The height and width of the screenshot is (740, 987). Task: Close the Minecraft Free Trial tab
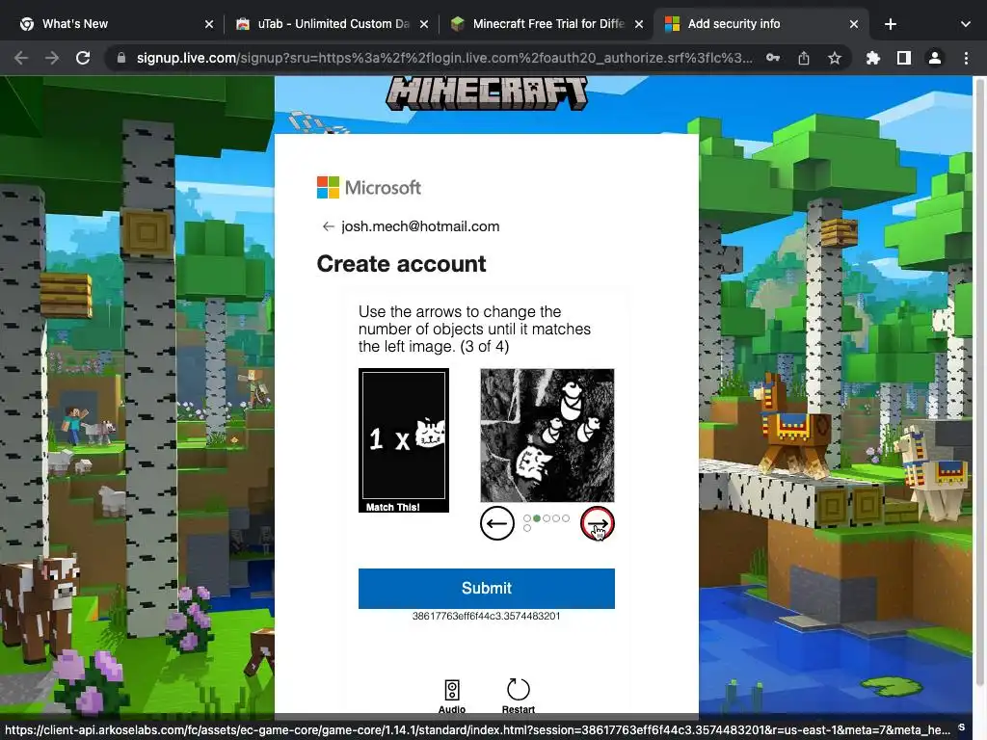coord(639,24)
